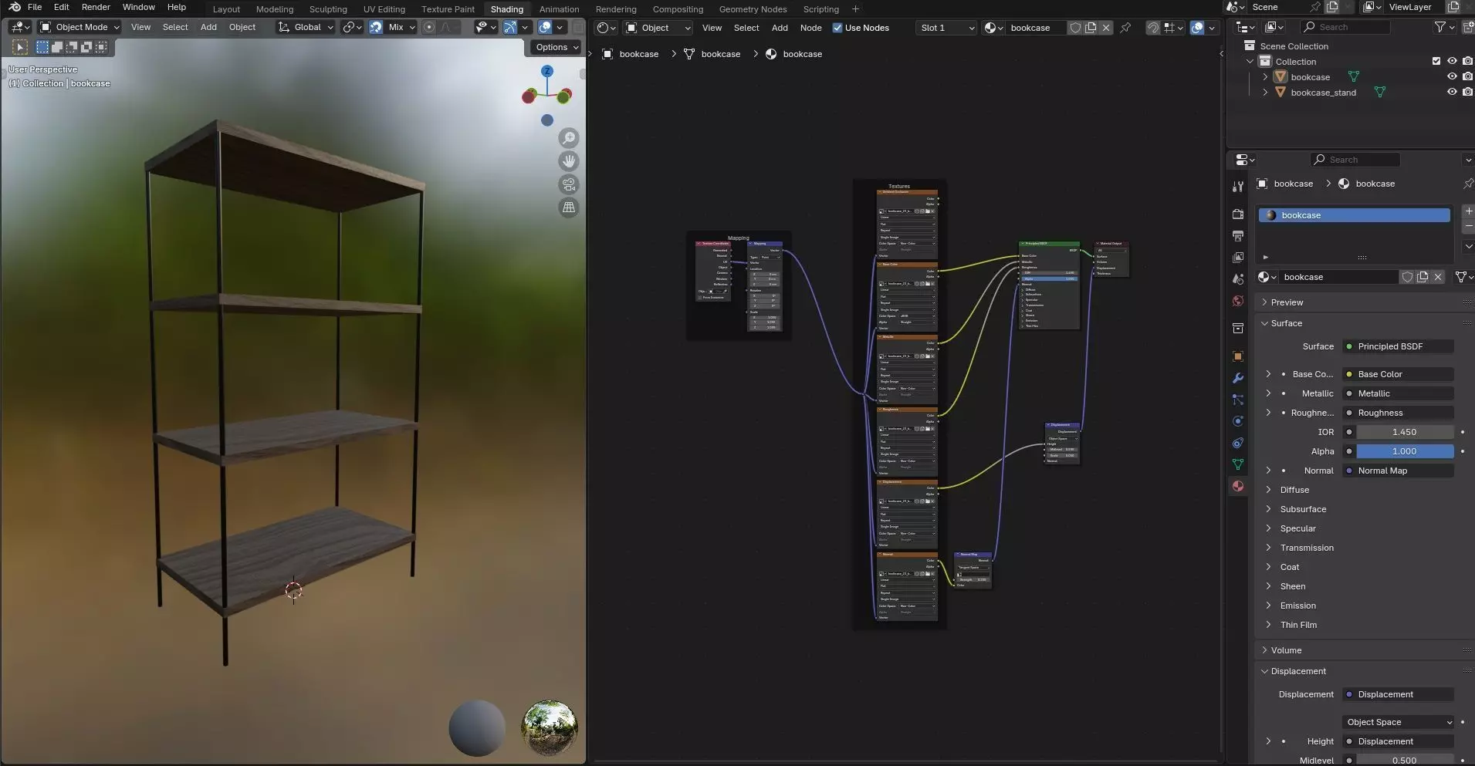
Task: Open Node menu in shader editor
Action: pos(810,28)
